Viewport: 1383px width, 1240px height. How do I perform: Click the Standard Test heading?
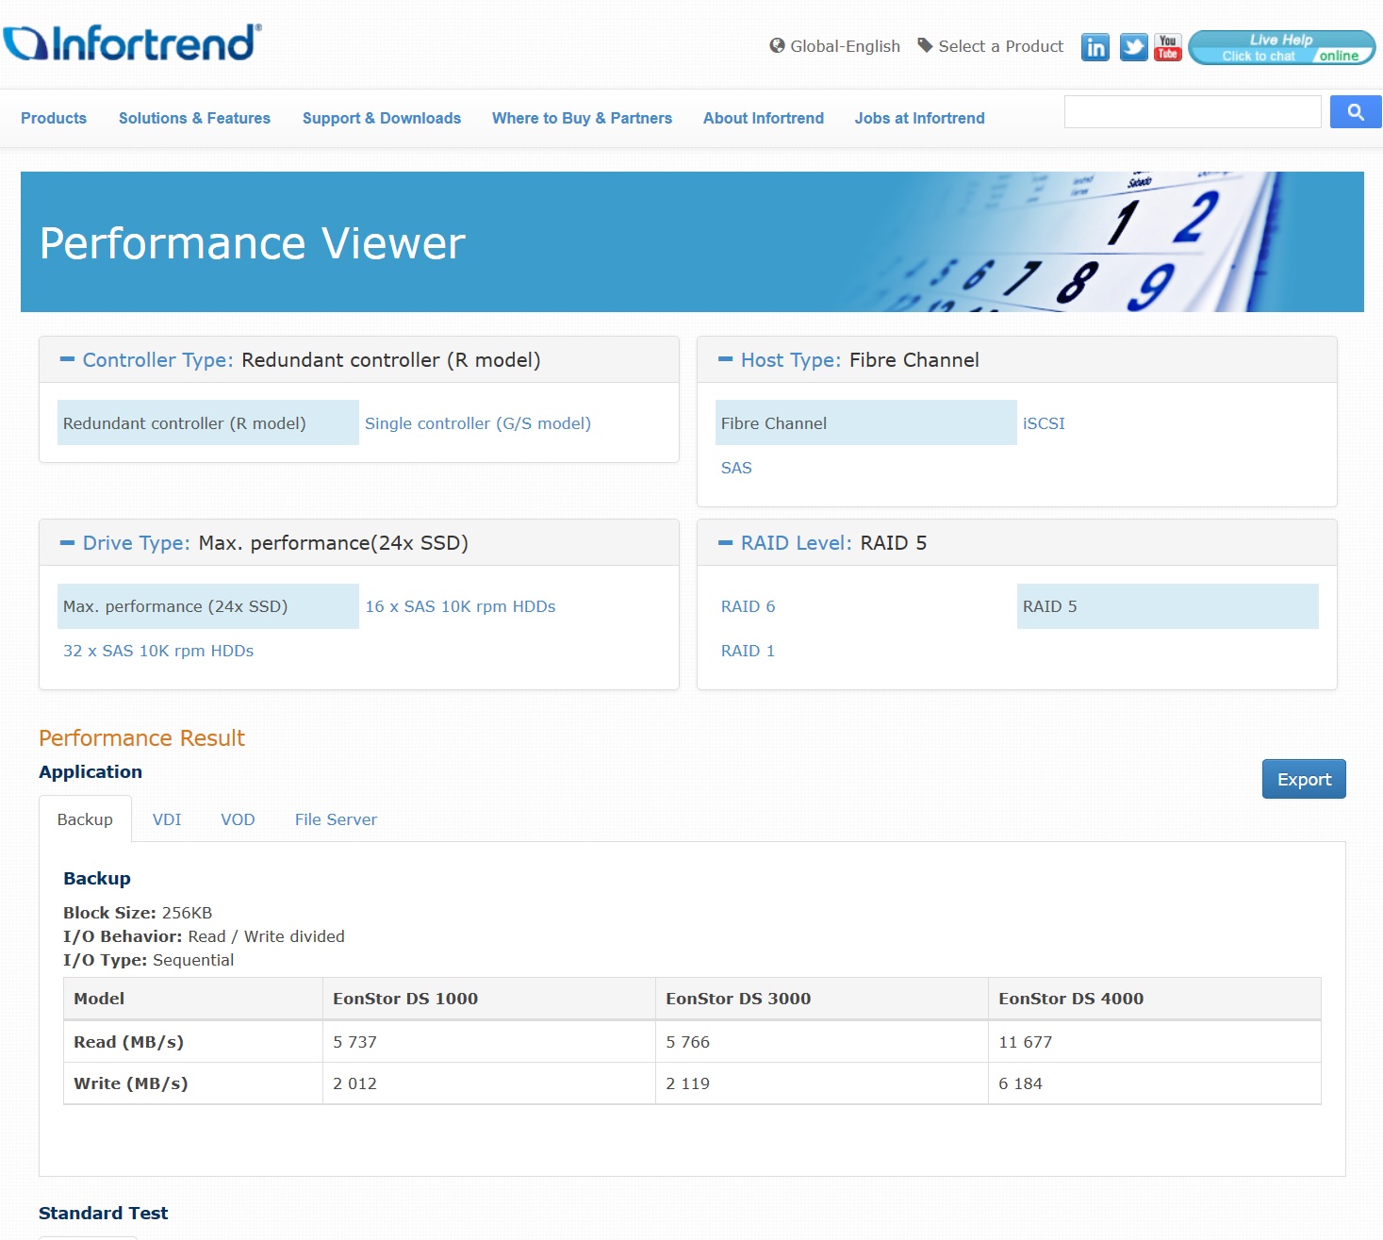click(104, 1213)
